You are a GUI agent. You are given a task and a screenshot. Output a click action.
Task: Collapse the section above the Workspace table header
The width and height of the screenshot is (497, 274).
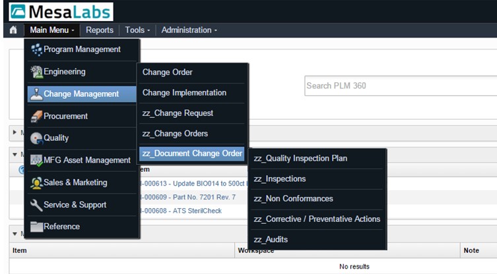pyautogui.click(x=15, y=234)
